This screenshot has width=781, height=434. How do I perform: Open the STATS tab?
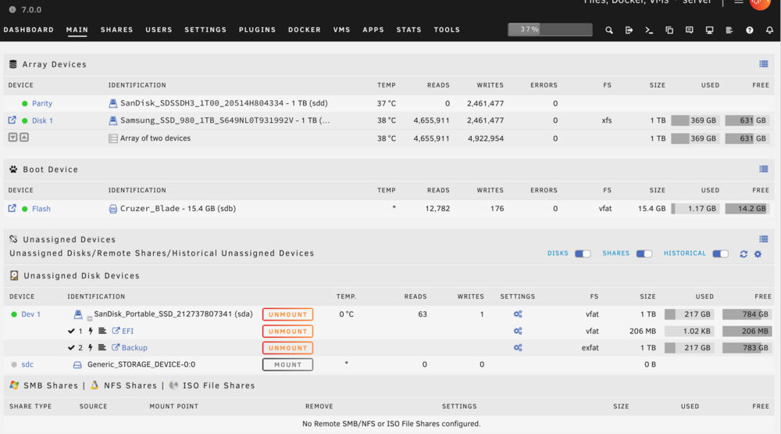(409, 30)
